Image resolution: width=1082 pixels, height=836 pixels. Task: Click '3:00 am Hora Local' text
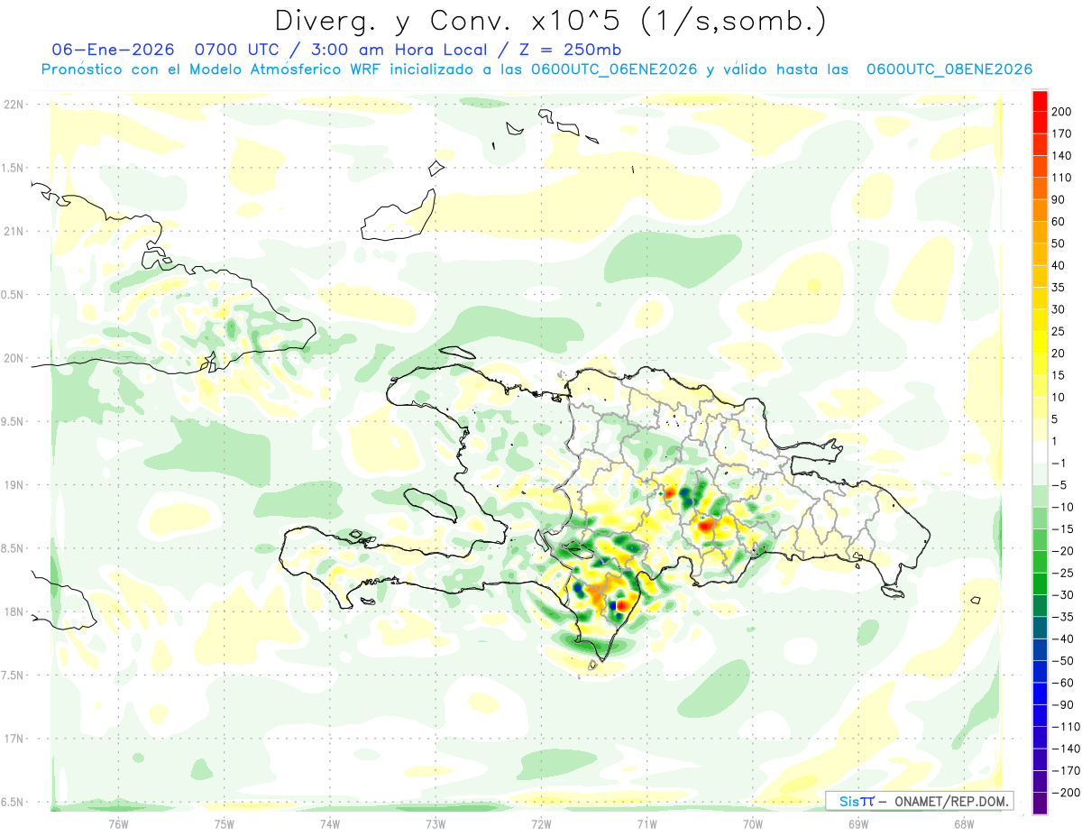point(401,51)
